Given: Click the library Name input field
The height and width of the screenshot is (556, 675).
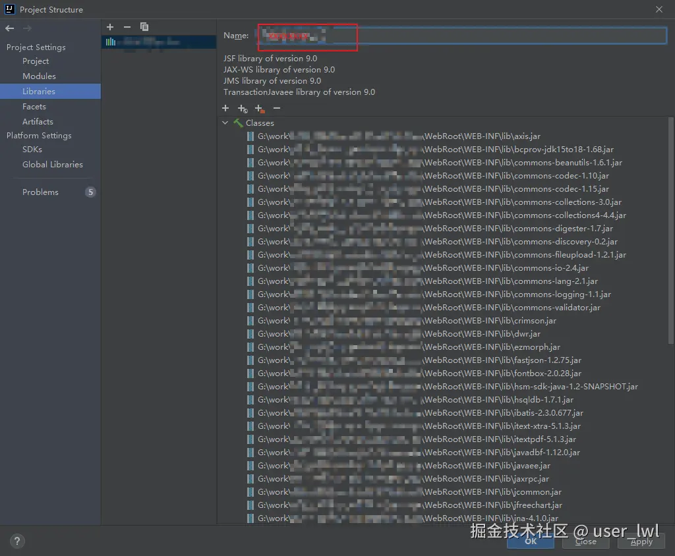Looking at the screenshot, I should click(x=462, y=36).
